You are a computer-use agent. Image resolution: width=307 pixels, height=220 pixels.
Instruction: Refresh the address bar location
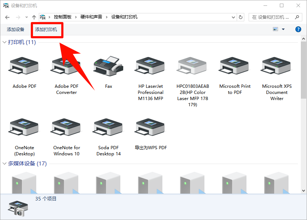click(241, 17)
